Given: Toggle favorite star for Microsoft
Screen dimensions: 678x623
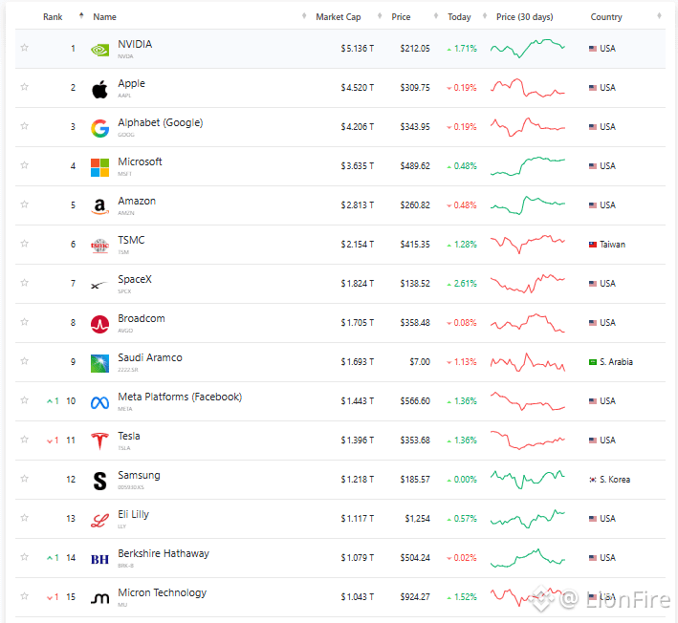Looking at the screenshot, I should (x=25, y=165).
